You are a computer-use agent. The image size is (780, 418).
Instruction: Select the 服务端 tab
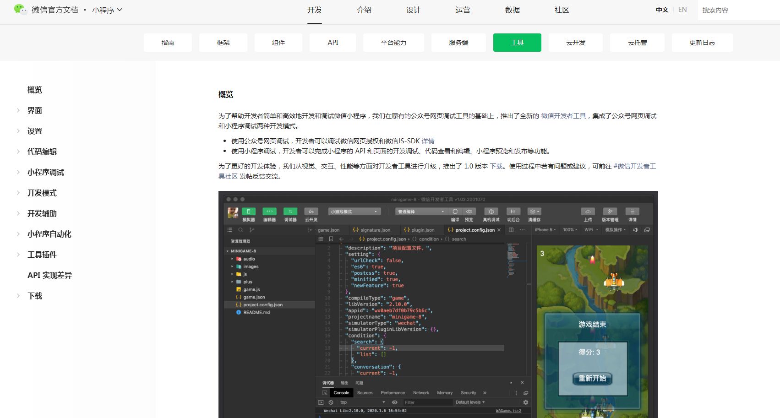pos(458,43)
